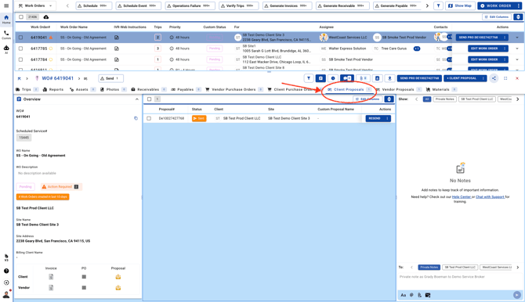Viewport: 525px width, 302px height.
Task: Open the Help Center link
Action: pos(462,197)
